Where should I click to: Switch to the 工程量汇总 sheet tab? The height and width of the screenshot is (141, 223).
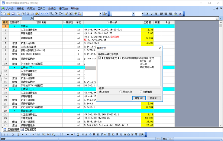[x=29, y=129]
